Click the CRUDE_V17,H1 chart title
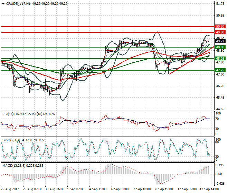Image resolution: width=228 pixels, height=193 pixels. click(x=17, y=3)
